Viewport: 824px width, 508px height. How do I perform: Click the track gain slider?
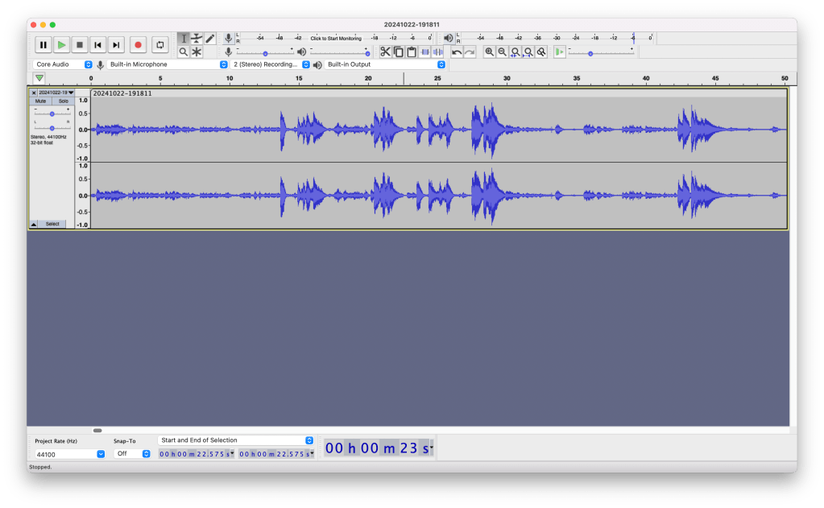coord(52,114)
